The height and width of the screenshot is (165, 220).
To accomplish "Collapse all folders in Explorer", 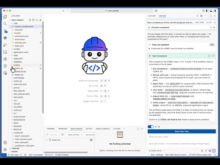I will (41, 20).
